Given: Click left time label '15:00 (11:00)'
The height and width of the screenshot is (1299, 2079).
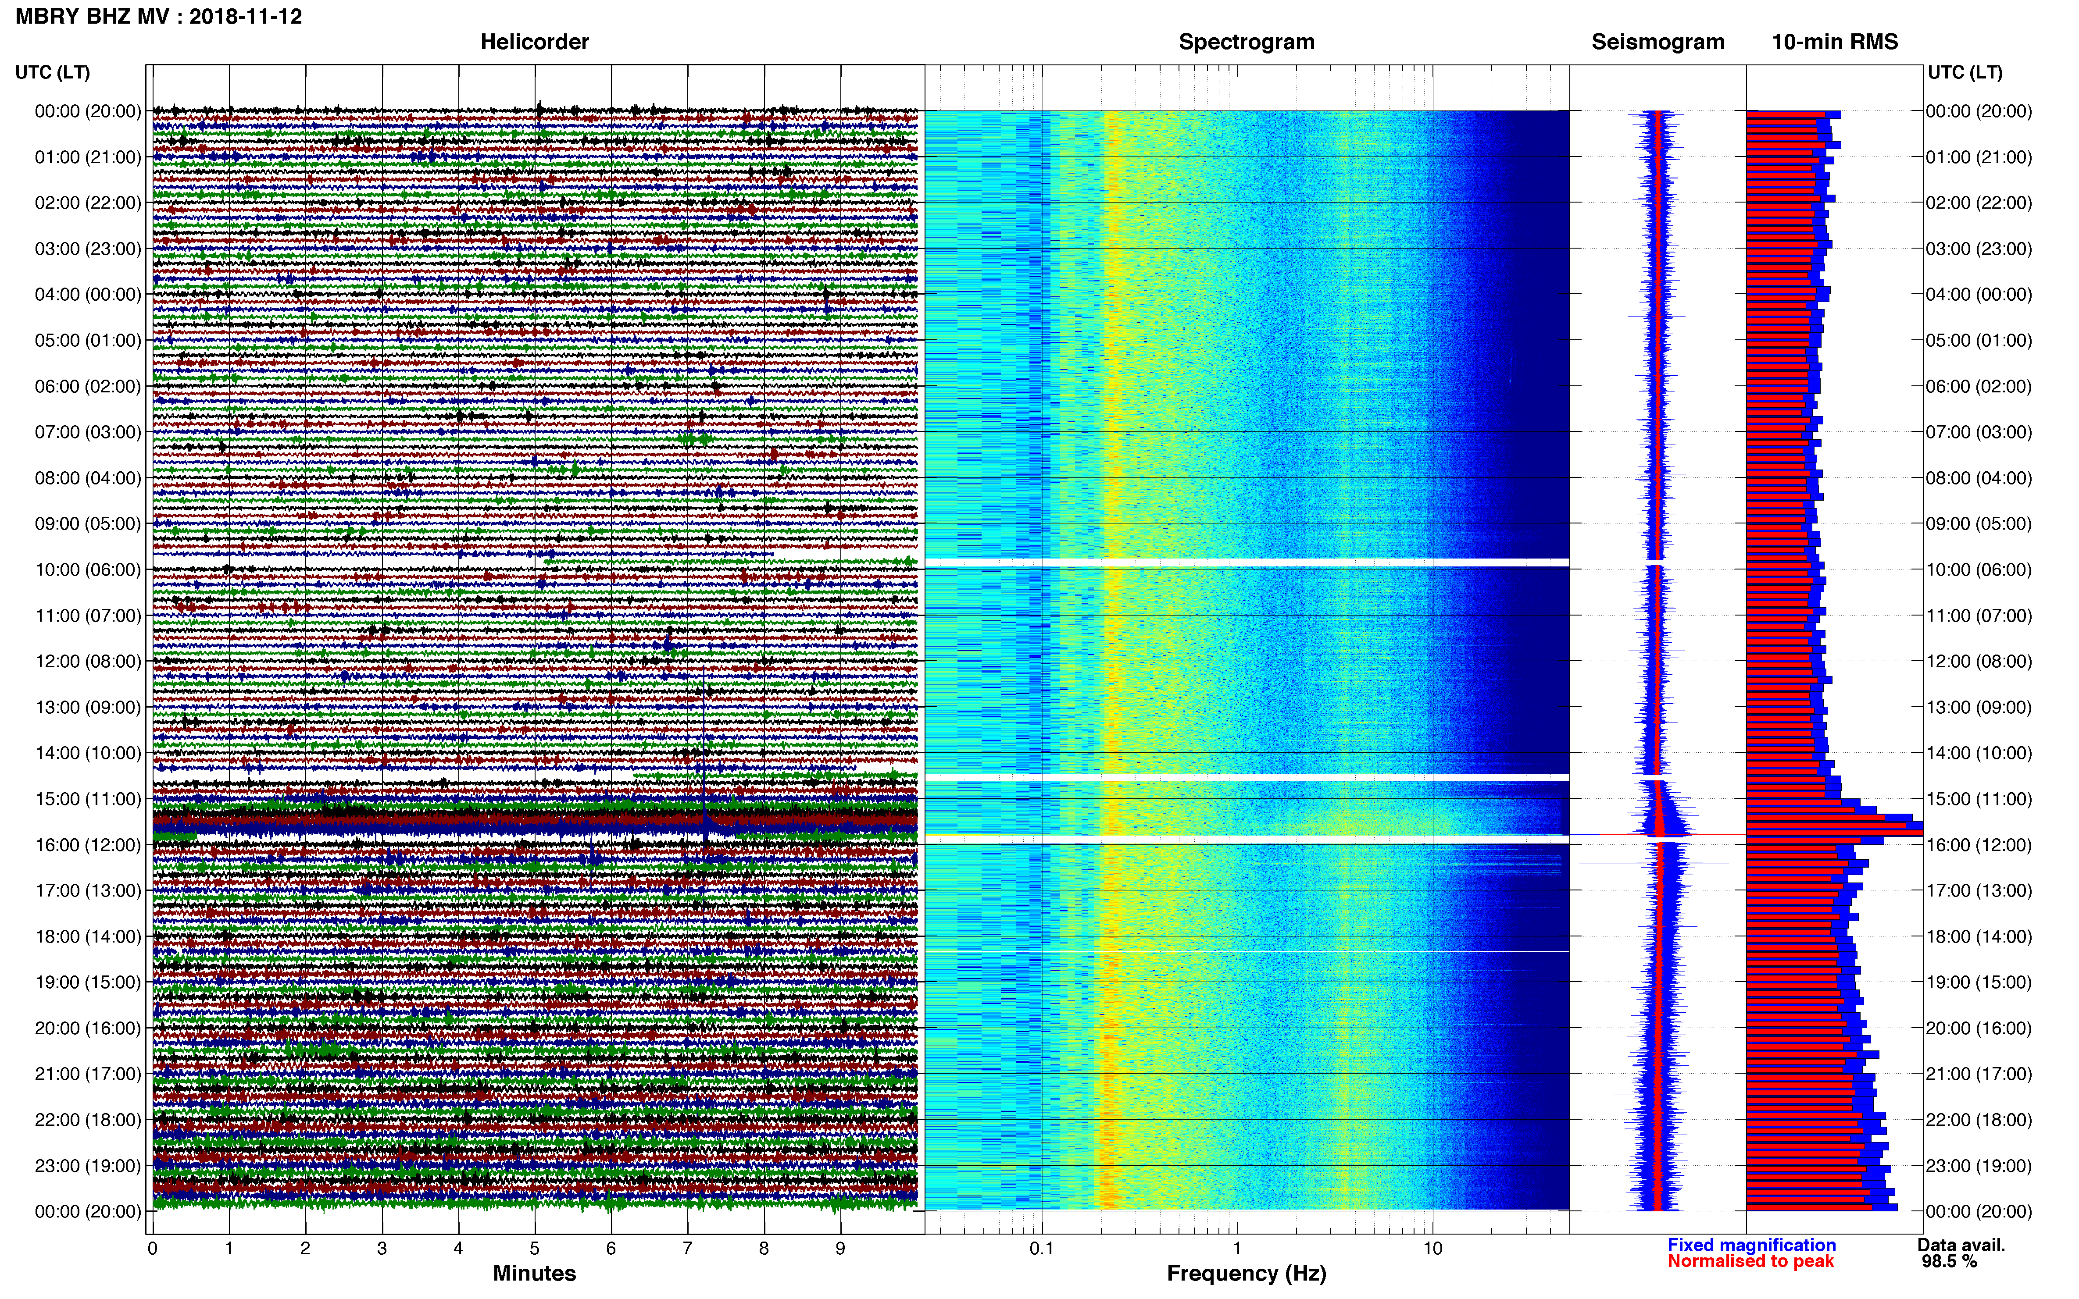Looking at the screenshot, I should click(x=88, y=799).
